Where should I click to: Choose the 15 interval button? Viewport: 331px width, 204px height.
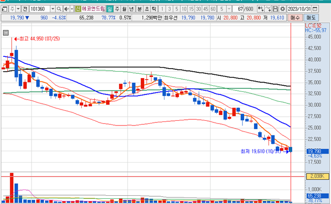tap(191, 9)
